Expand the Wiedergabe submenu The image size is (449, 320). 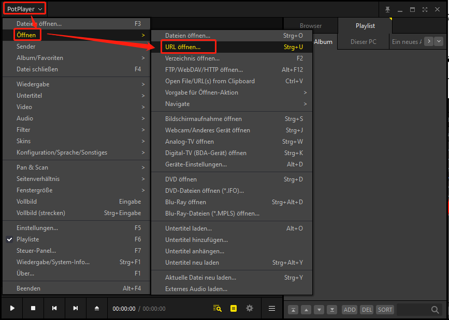(76, 84)
